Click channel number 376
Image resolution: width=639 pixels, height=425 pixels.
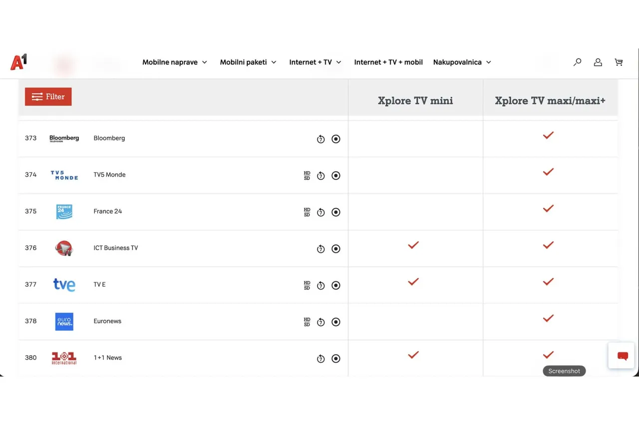pyautogui.click(x=31, y=248)
